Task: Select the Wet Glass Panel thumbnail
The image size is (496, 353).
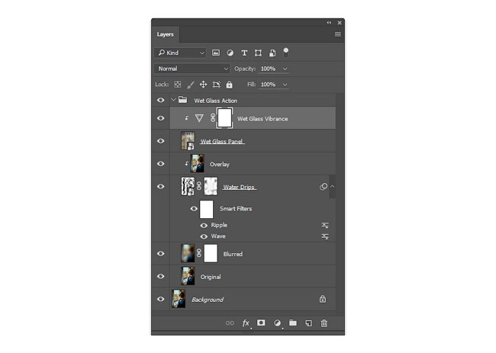Action: [188, 141]
